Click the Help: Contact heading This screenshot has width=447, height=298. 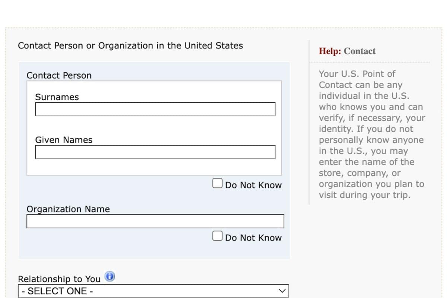(347, 51)
